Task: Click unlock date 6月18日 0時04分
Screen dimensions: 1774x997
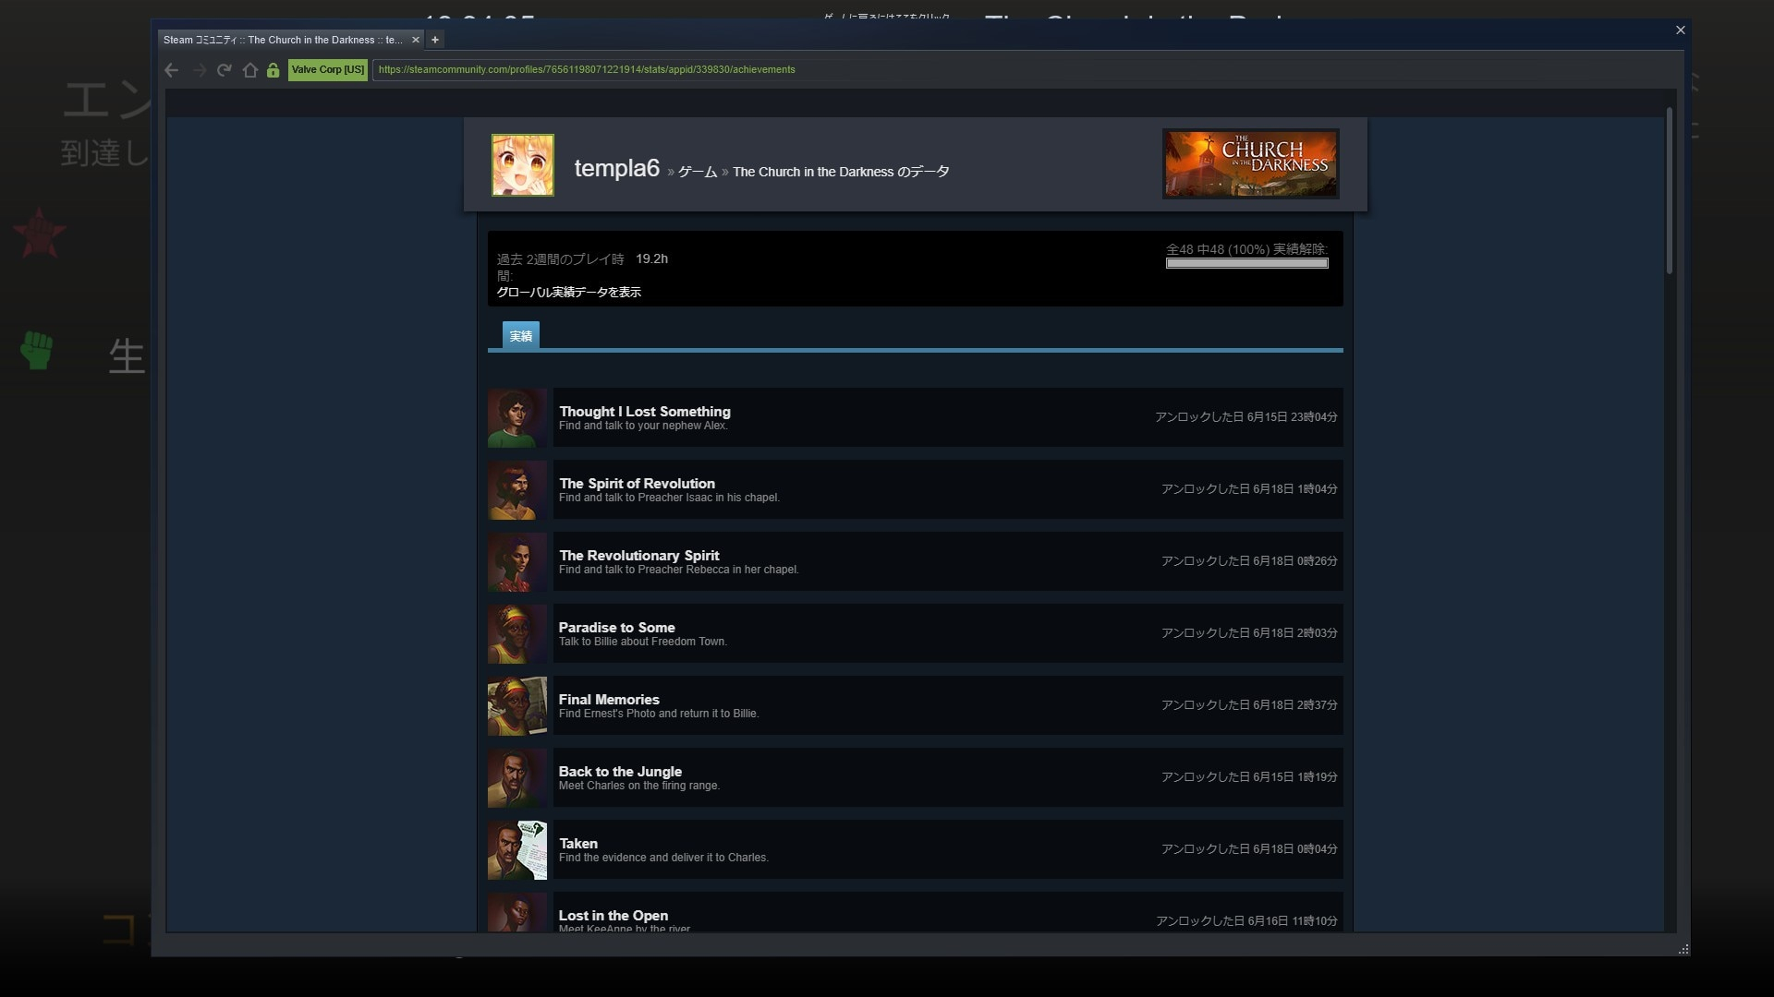Action: pos(1249,849)
